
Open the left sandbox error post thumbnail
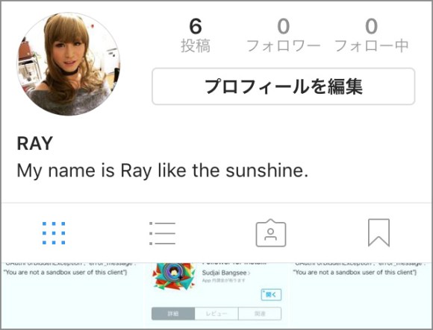tap(72, 295)
